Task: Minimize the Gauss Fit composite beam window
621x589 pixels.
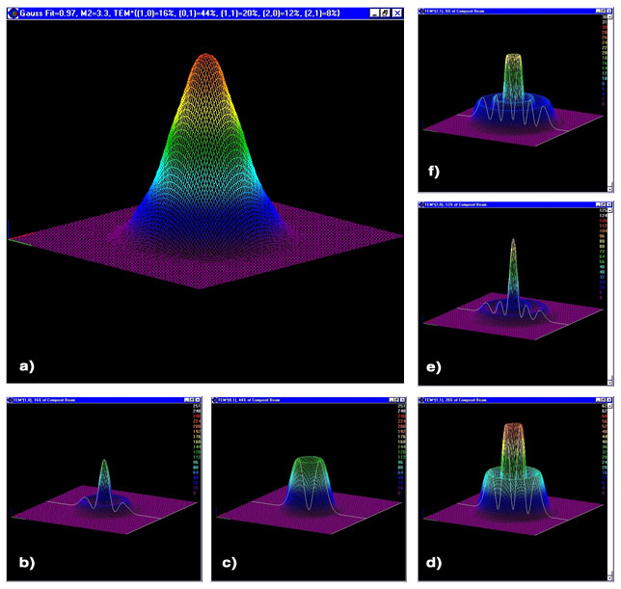Action: [375, 13]
